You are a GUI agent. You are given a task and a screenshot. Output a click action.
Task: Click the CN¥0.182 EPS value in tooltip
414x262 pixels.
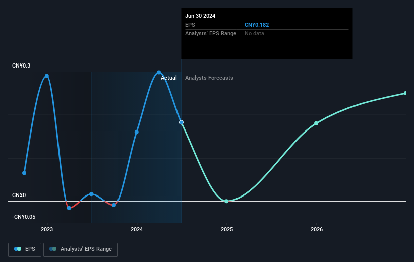point(256,25)
